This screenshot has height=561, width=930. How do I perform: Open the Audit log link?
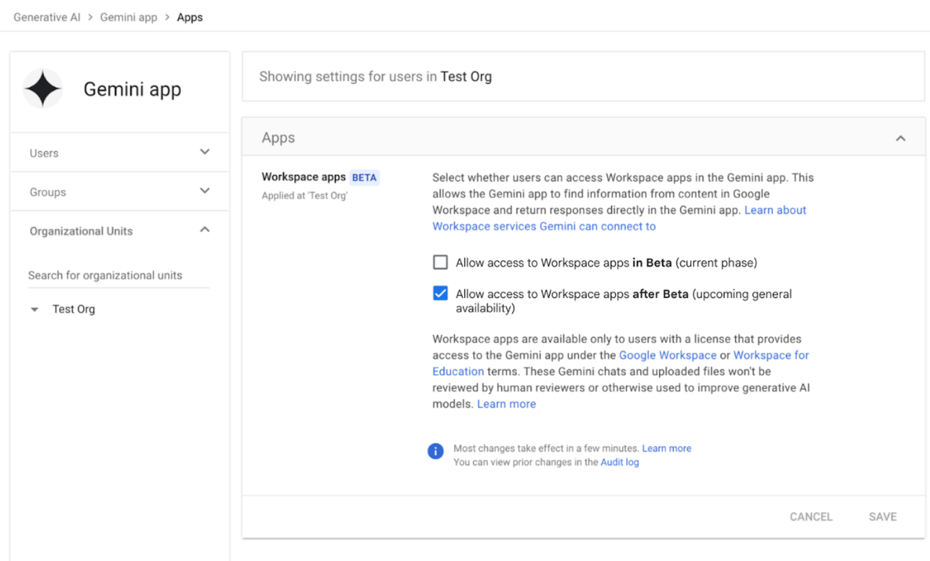pyautogui.click(x=620, y=462)
